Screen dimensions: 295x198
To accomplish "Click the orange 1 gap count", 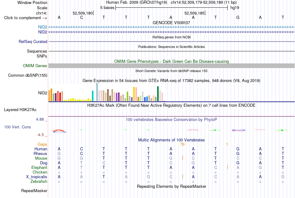I will tap(227, 144).
